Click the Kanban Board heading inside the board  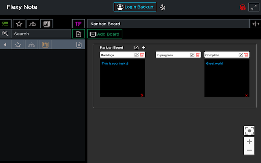point(111,48)
